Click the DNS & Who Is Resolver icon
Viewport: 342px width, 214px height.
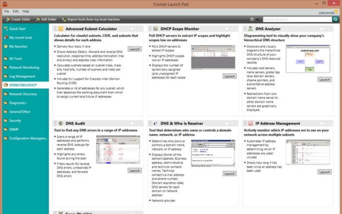point(155,123)
